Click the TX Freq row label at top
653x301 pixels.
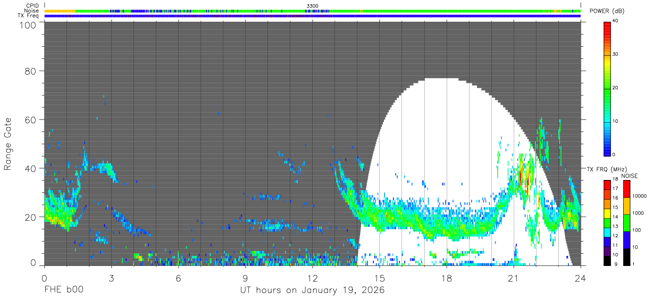29,16
